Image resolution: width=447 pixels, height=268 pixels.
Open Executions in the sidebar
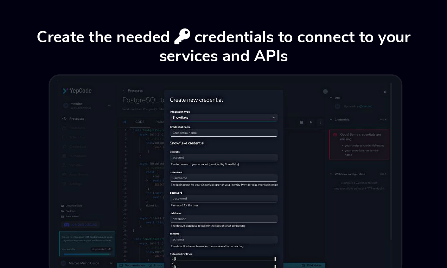tap(73, 128)
